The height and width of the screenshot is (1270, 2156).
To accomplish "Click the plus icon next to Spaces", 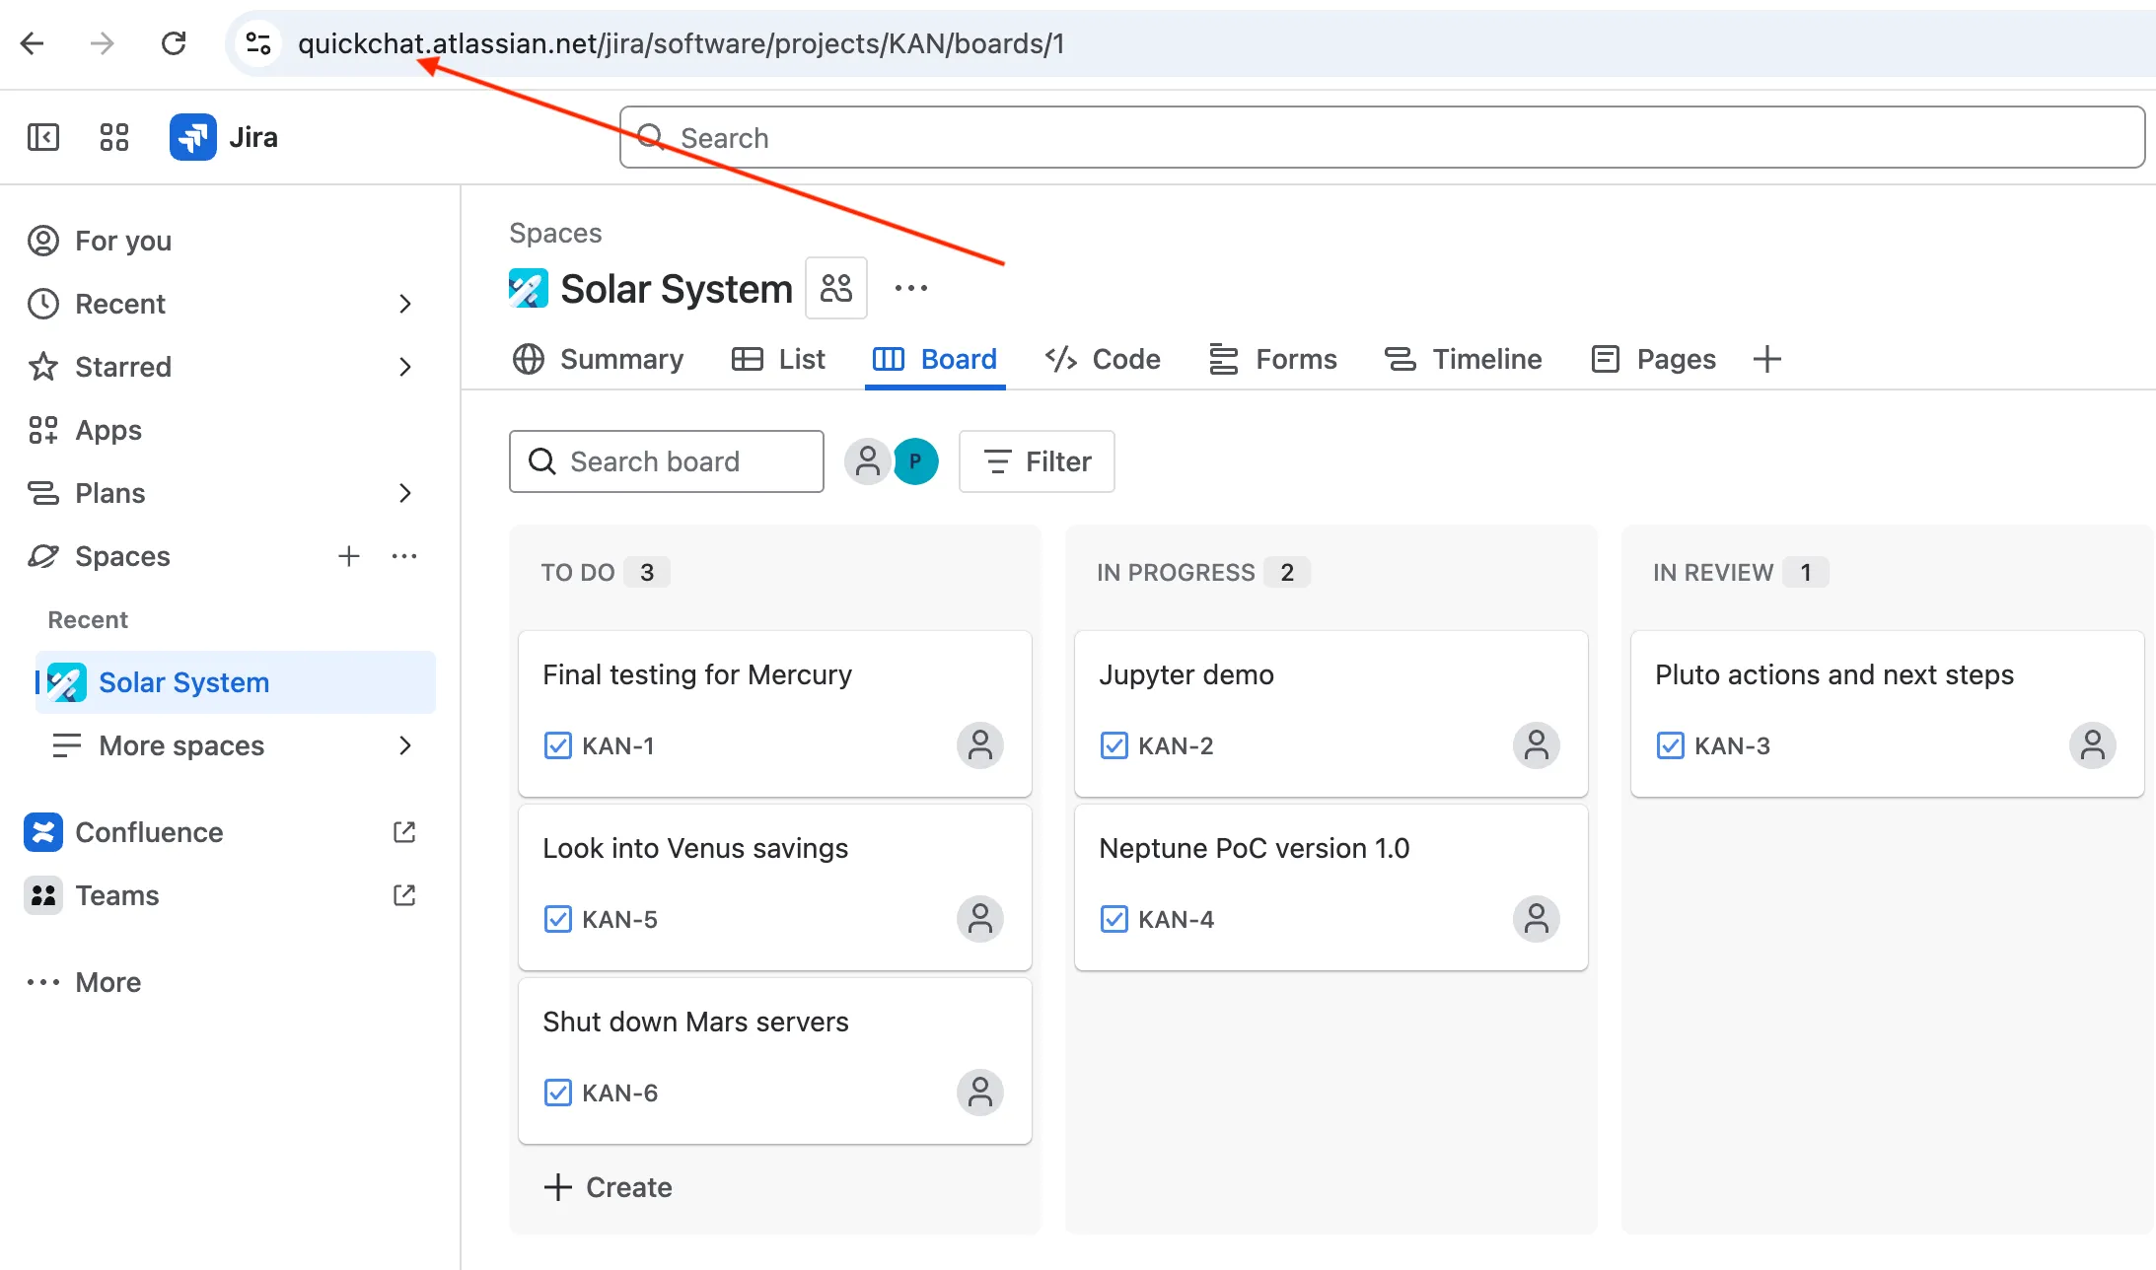I will coord(348,556).
